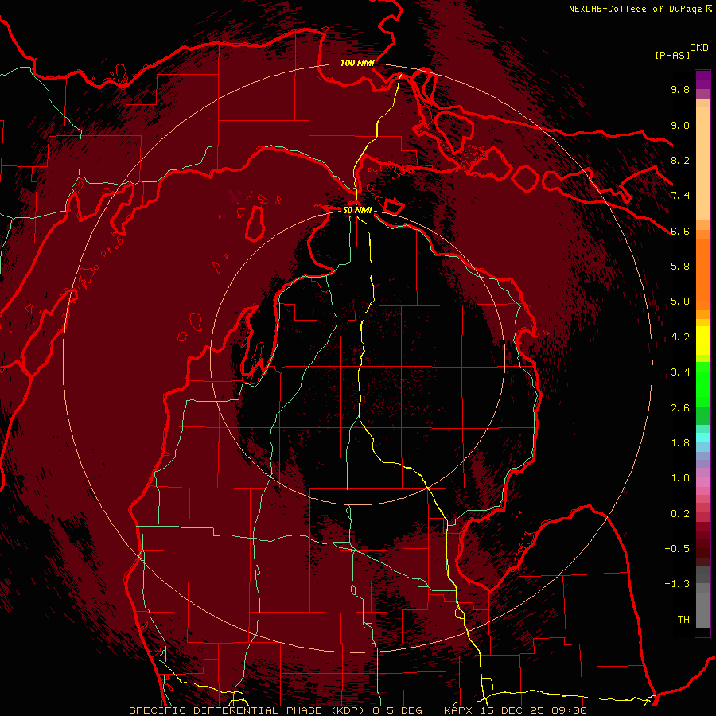Screen dimensions: 716x716
Task: Click the 9.8 value on the legend
Action: [680, 89]
